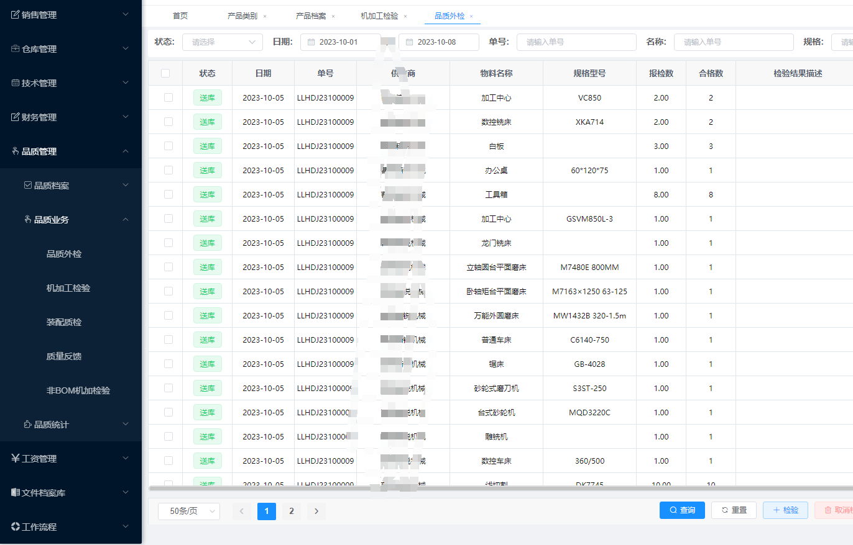Click the 品质业务 icon in sidebar
The image size is (853, 545).
click(x=27, y=219)
